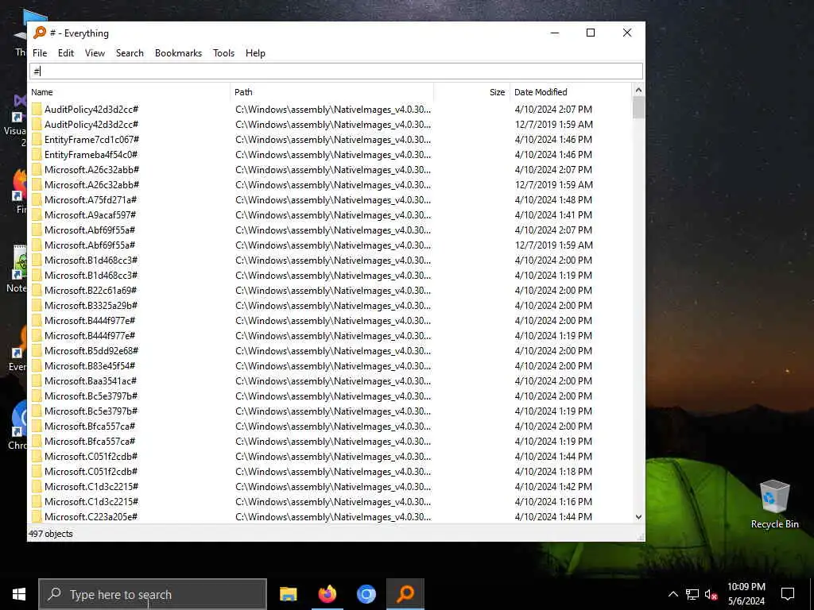Sort results by the Path column

point(331,92)
